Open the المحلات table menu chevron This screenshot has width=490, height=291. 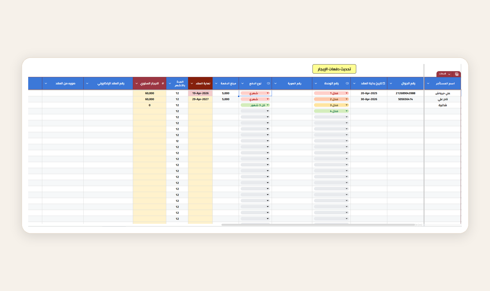pyautogui.click(x=449, y=74)
